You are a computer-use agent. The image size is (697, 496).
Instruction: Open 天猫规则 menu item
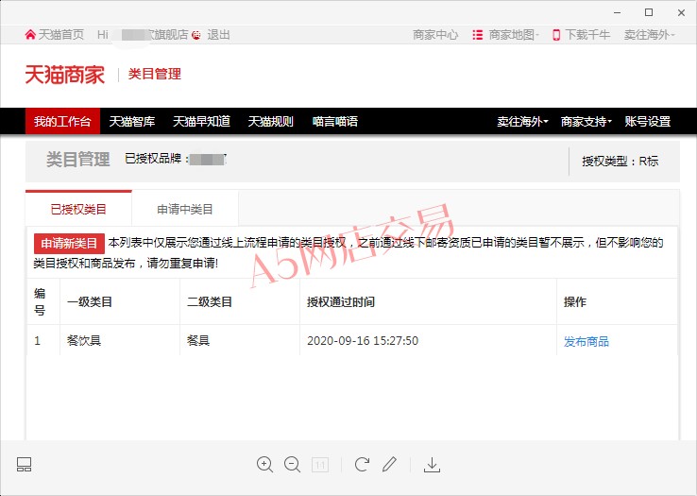tap(271, 121)
